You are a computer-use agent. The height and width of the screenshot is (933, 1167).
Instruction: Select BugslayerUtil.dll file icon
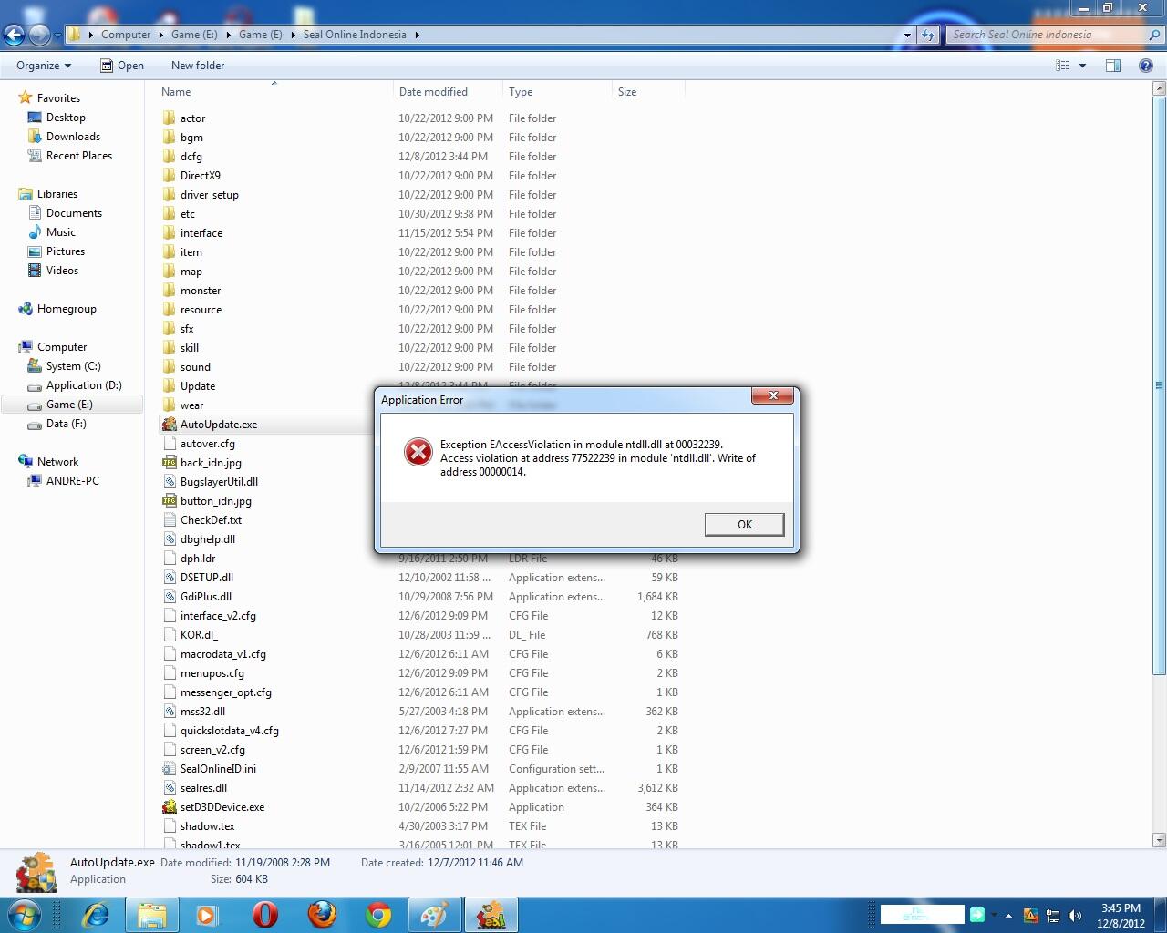pos(169,481)
